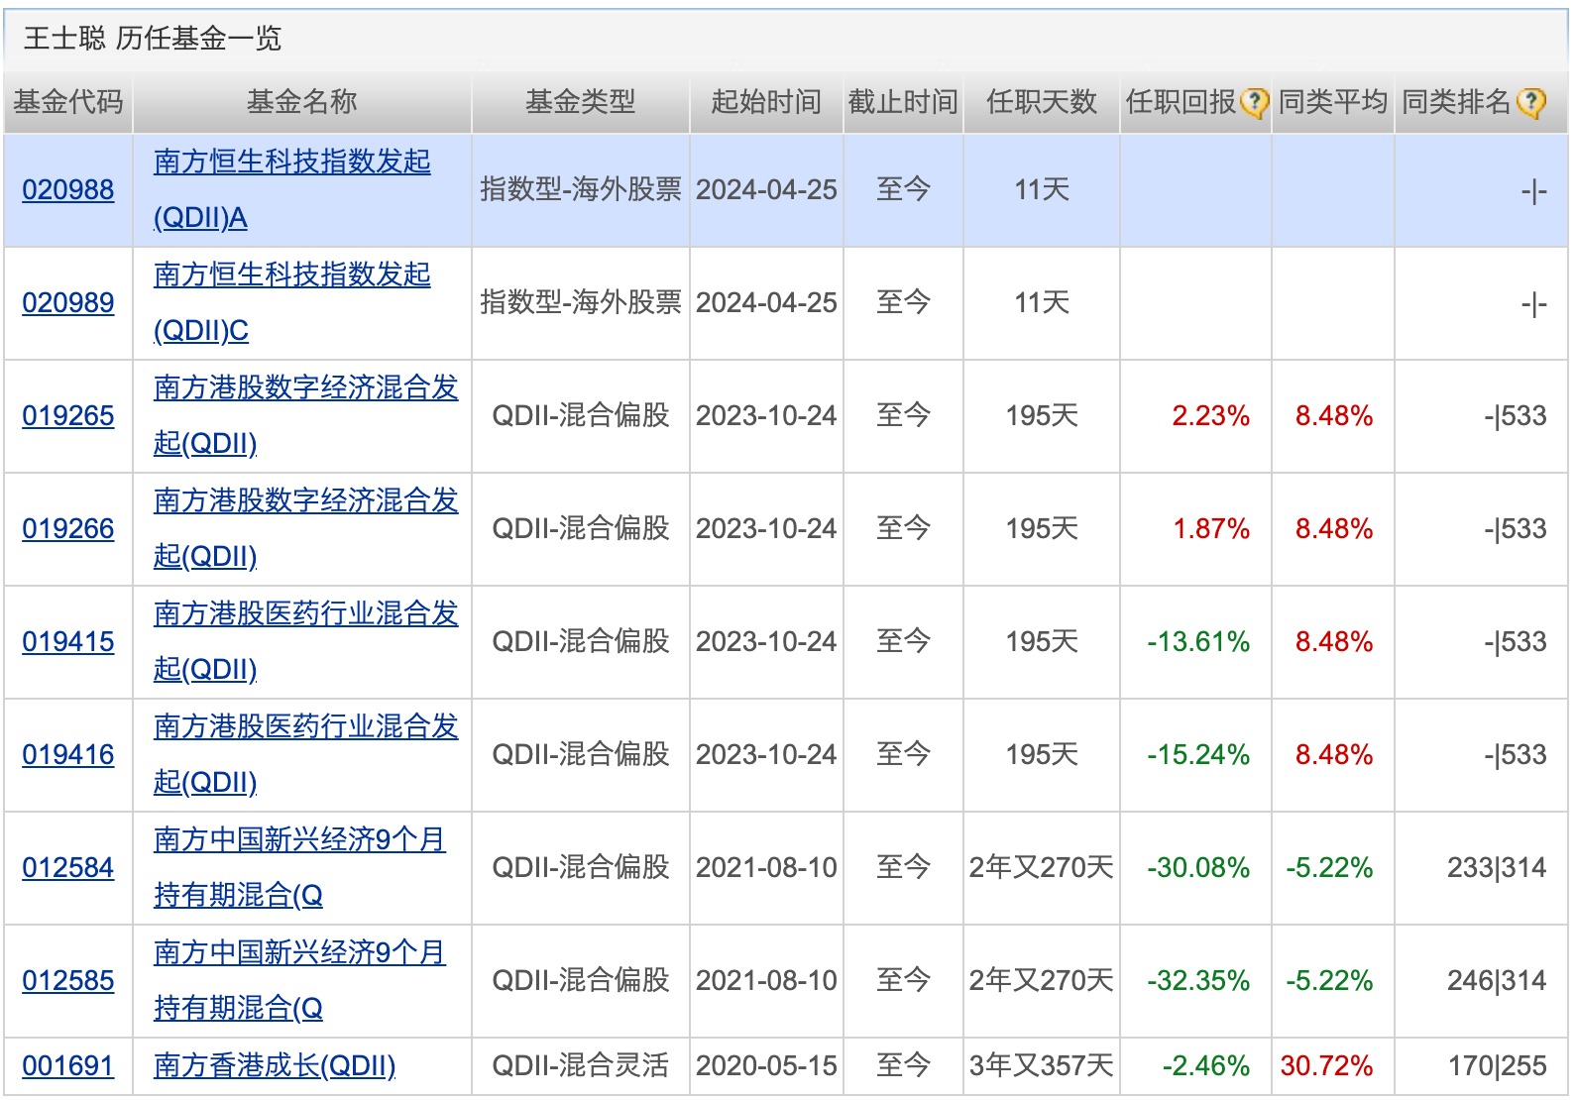The width and height of the screenshot is (1576, 1100).
Task: Open fund code 019265 link
Action: pyautogui.click(x=68, y=416)
